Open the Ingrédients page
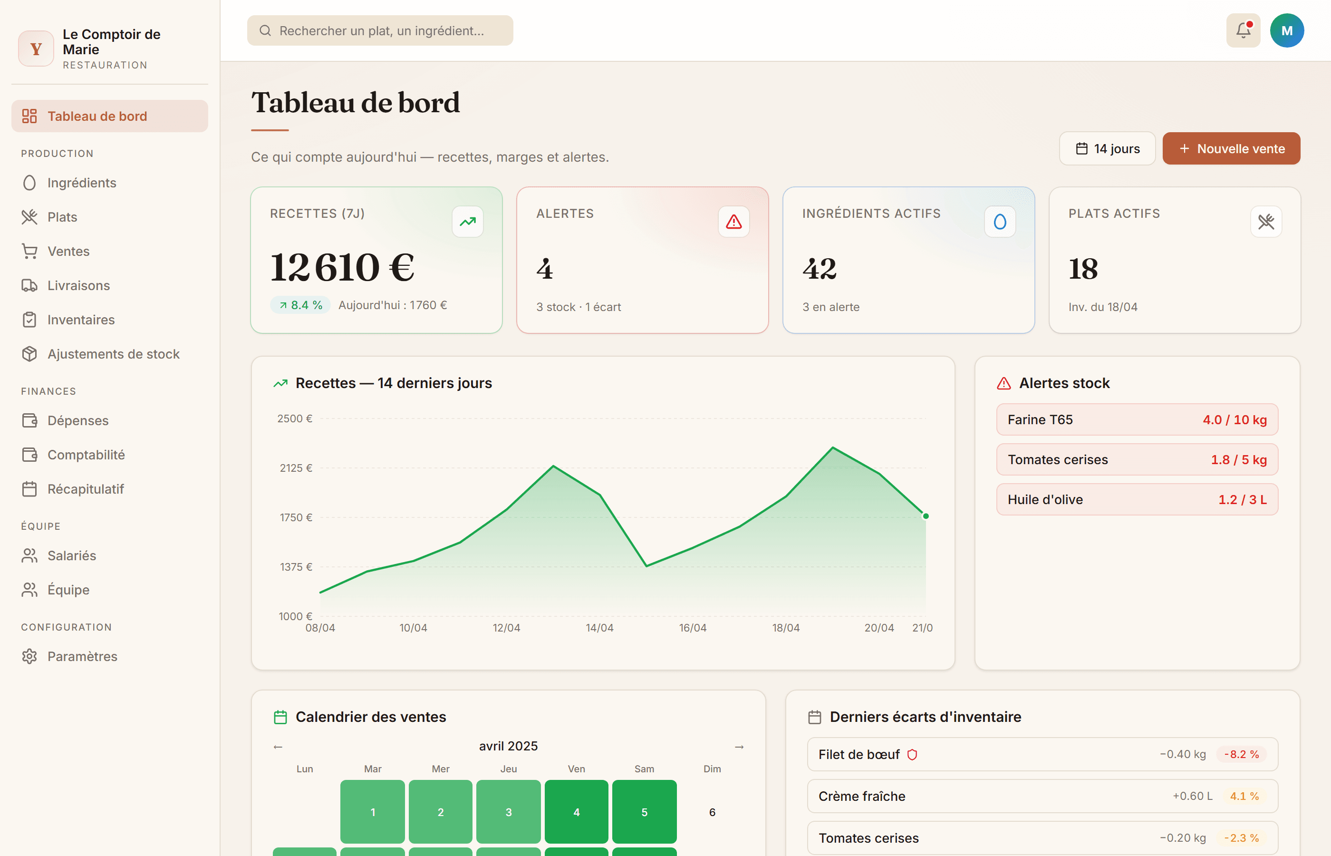The width and height of the screenshot is (1331, 856). coord(109,183)
